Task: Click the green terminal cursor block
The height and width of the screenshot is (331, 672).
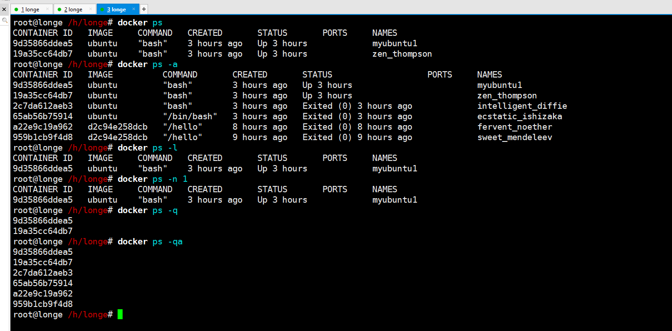Action: (120, 314)
